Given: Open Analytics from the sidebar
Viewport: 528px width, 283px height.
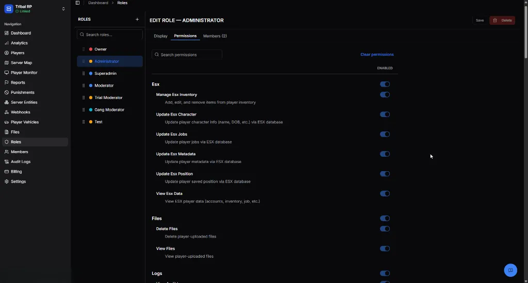Looking at the screenshot, I should [x=35, y=43].
